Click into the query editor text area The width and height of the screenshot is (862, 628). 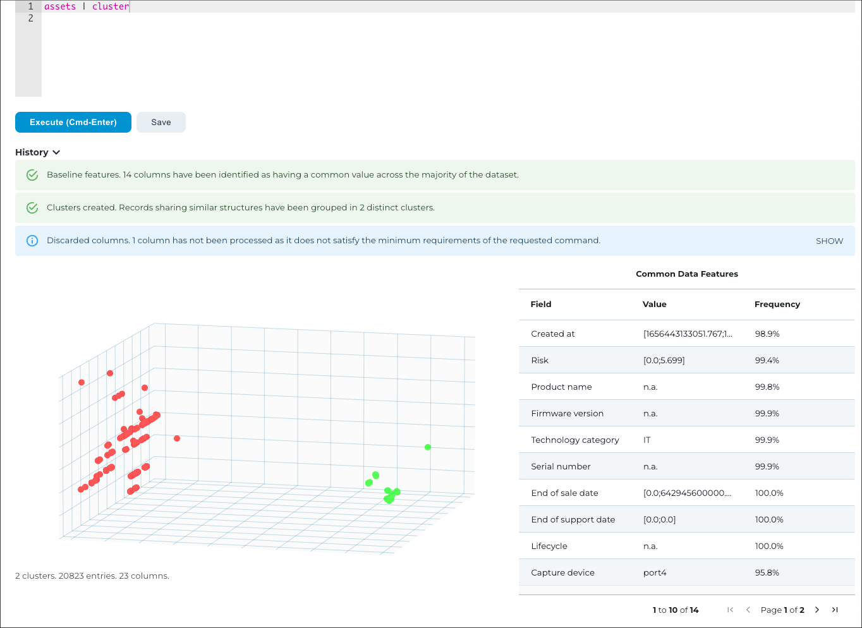tap(448, 49)
